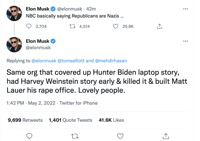This screenshot has width=200, height=141.
Task: Click the May 2, 2022 timestamp
Action: (41, 103)
